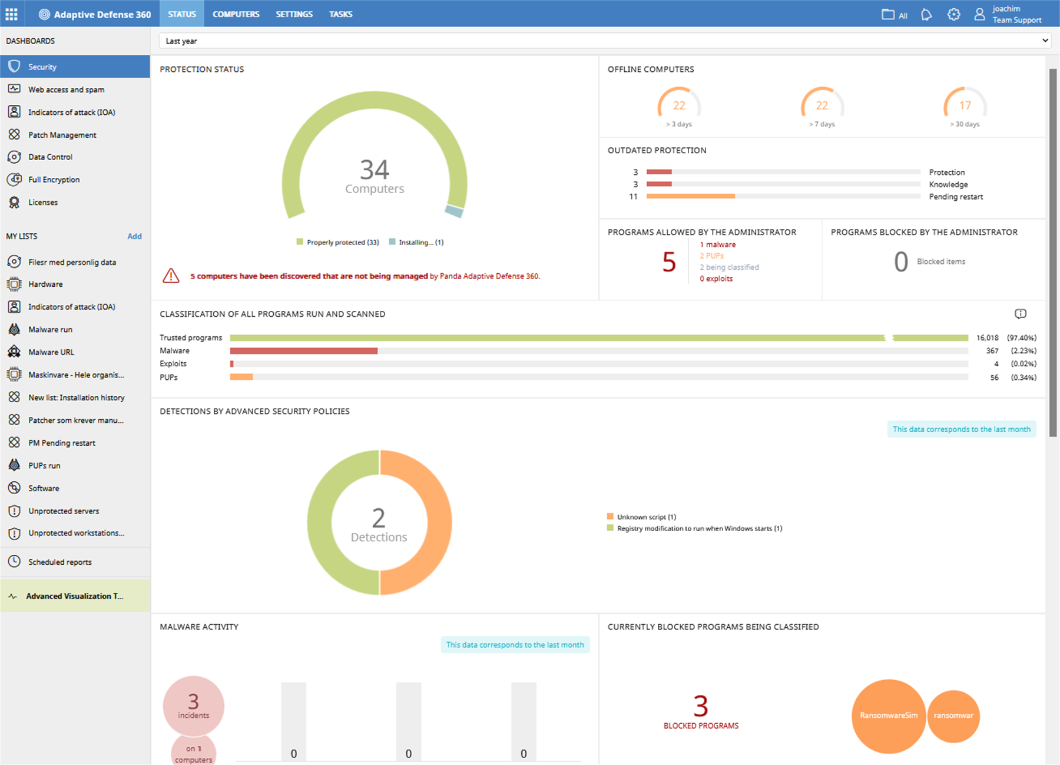The height and width of the screenshot is (765, 1060).
Task: Click the red warning triangle icon
Action: 171,276
